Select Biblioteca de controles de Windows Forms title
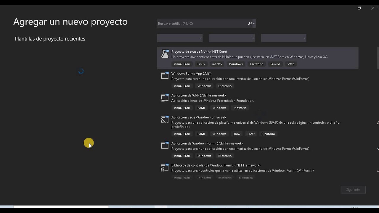 tap(216, 165)
